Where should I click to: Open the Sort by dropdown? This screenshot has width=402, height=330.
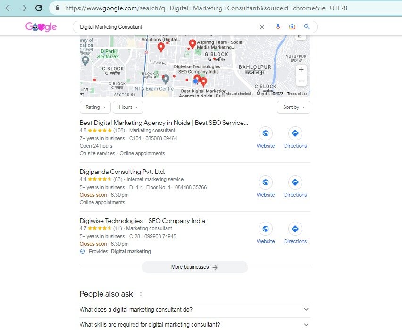click(x=293, y=107)
